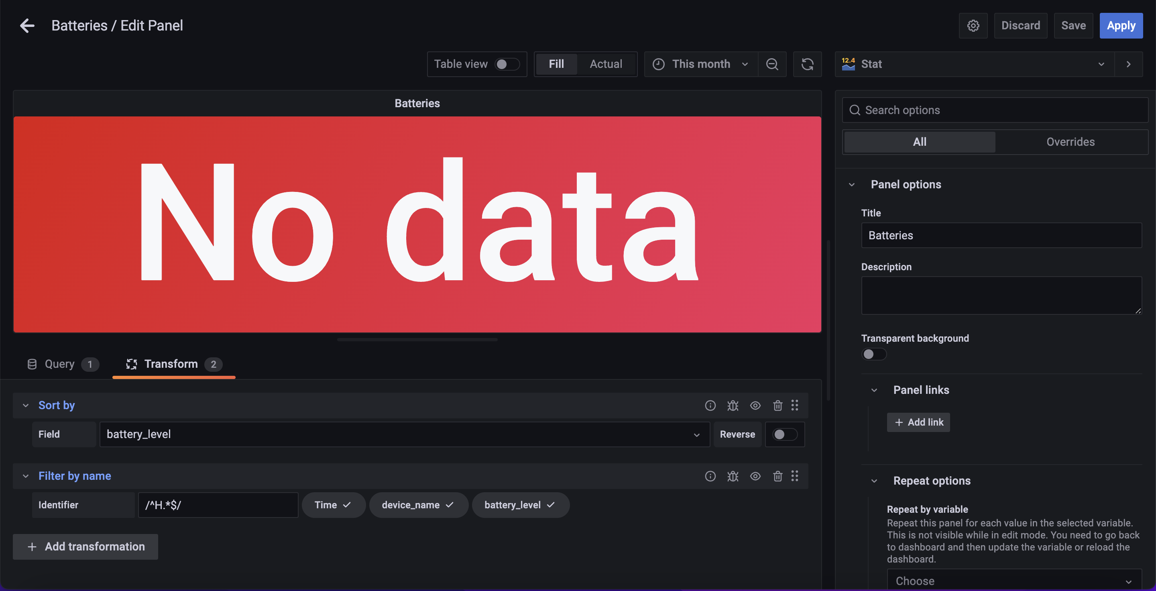Click the Apply button
This screenshot has width=1156, height=591.
click(x=1121, y=26)
